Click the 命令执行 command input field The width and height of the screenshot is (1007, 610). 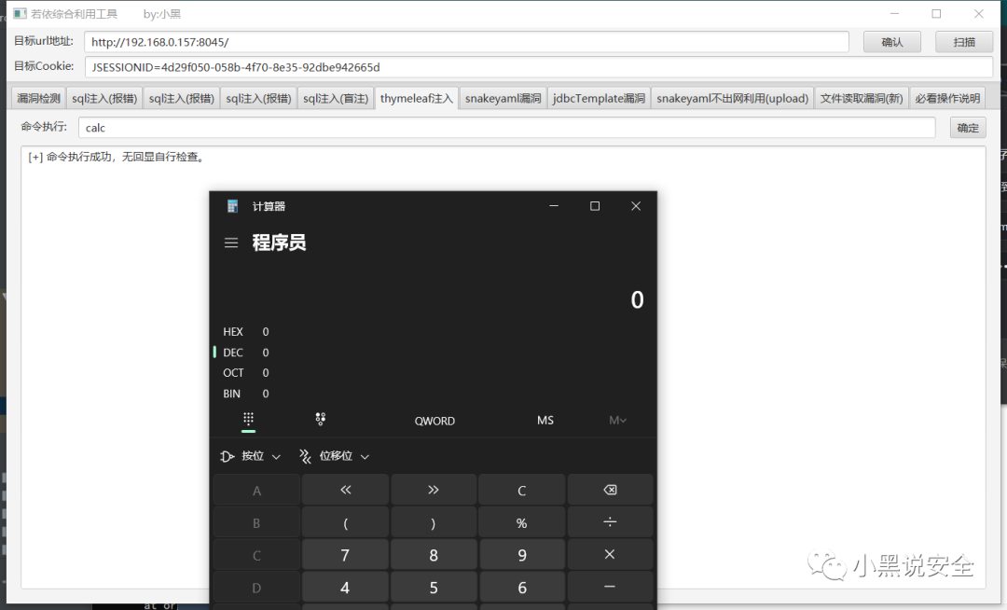click(506, 128)
